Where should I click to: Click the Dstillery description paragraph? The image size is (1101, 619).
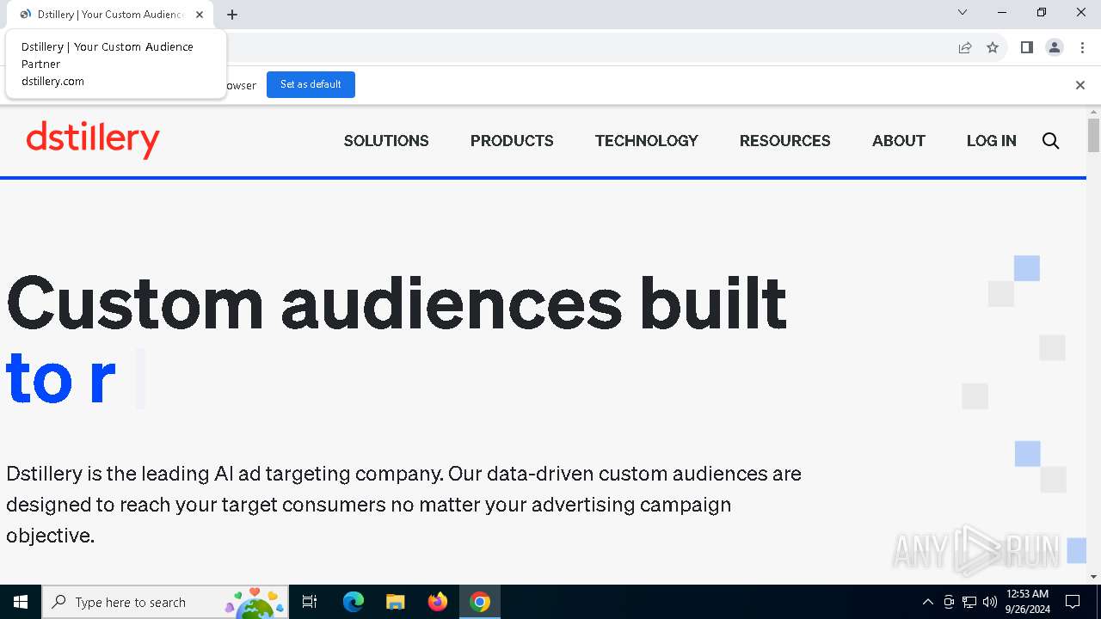pyautogui.click(x=404, y=505)
